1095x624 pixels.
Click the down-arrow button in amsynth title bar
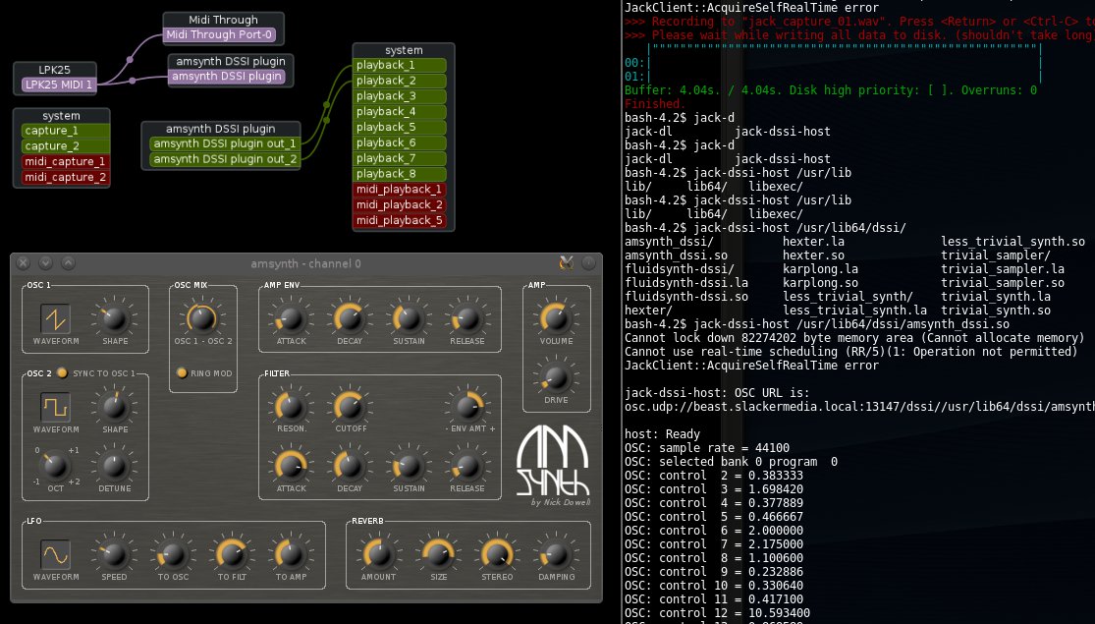tap(45, 262)
